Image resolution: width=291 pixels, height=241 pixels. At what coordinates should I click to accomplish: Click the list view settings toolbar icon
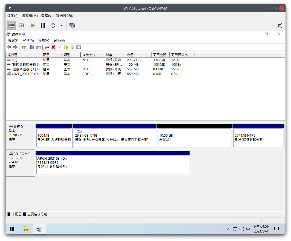point(78,47)
